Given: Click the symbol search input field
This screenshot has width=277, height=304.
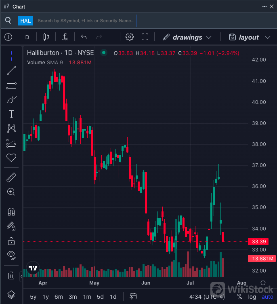Looking at the screenshot, I should (x=86, y=21).
